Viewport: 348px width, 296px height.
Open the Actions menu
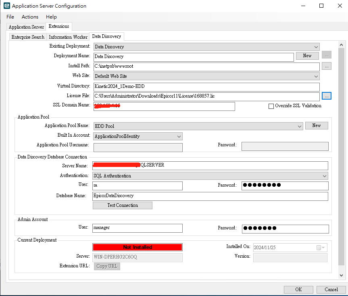point(30,17)
